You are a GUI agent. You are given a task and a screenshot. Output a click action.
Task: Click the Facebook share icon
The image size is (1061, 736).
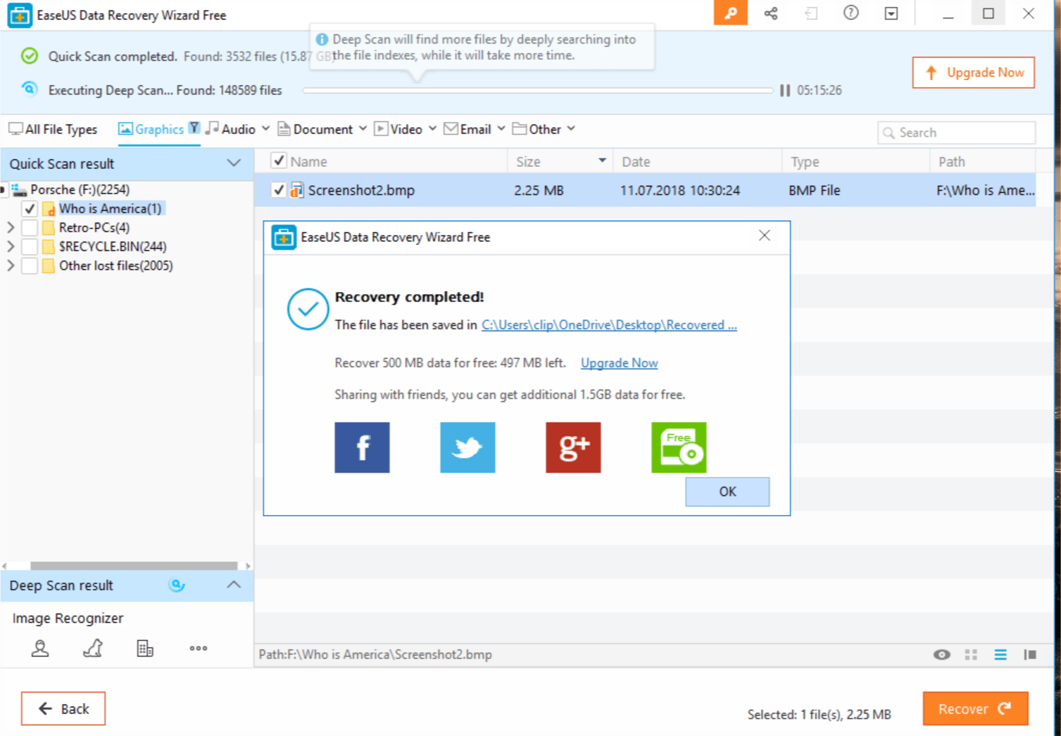(362, 447)
